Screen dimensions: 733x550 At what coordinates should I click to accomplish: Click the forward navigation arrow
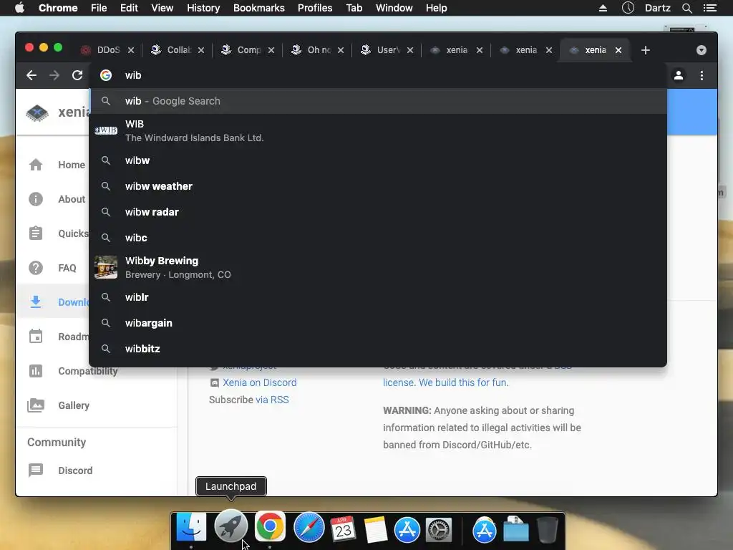[54, 75]
